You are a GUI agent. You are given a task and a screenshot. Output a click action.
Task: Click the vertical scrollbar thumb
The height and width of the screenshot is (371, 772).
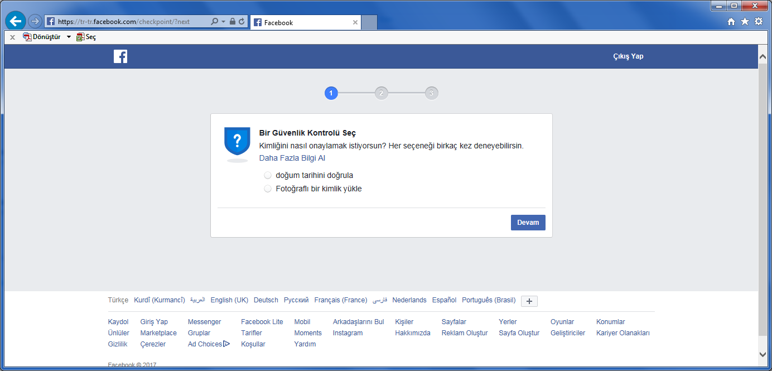tap(763, 199)
